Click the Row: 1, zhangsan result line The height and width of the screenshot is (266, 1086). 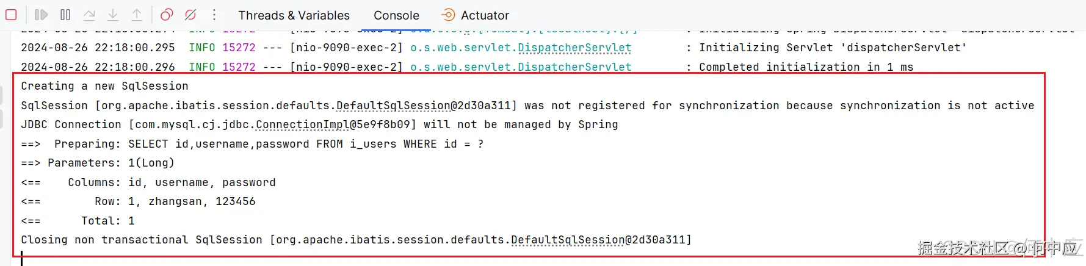pos(175,201)
